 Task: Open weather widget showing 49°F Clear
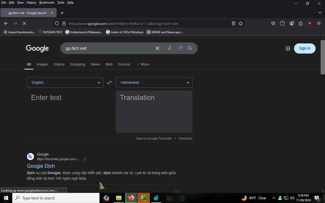click(254, 198)
